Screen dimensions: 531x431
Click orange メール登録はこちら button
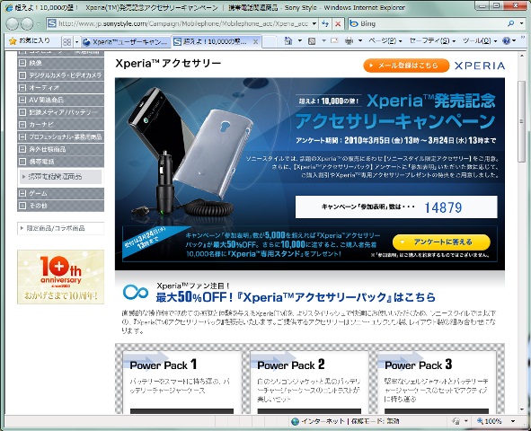tap(406, 66)
